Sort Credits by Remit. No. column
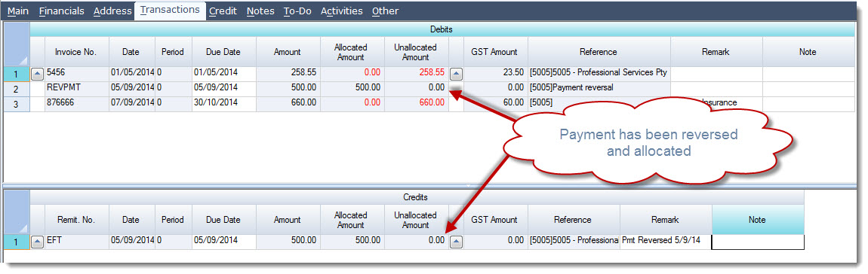 point(76,219)
